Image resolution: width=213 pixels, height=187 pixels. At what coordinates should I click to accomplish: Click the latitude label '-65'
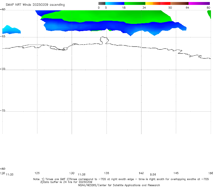3,37
